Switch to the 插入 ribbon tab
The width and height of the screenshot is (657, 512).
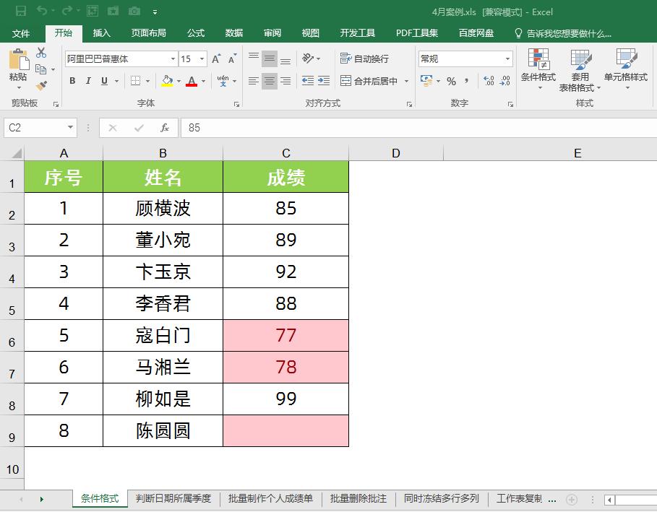100,32
